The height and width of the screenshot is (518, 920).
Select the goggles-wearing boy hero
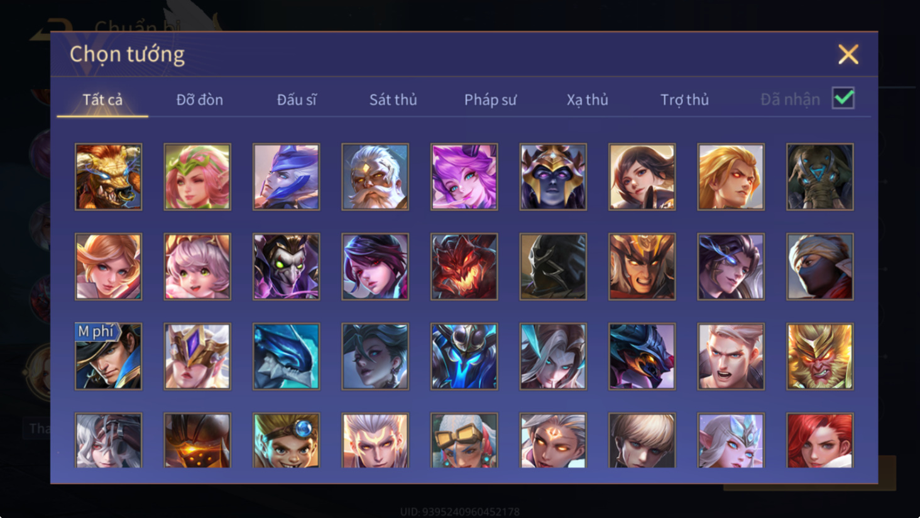coord(286,440)
